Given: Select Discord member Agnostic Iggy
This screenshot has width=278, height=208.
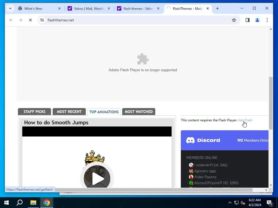Looking at the screenshot, I should pyautogui.click(x=203, y=171).
